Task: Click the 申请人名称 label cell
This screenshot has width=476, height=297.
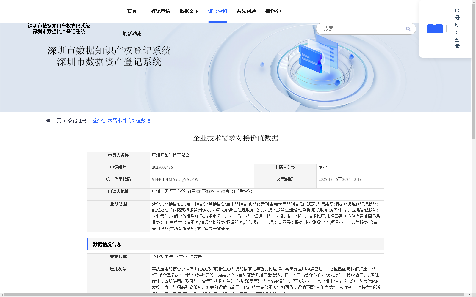Action: [x=118, y=158]
